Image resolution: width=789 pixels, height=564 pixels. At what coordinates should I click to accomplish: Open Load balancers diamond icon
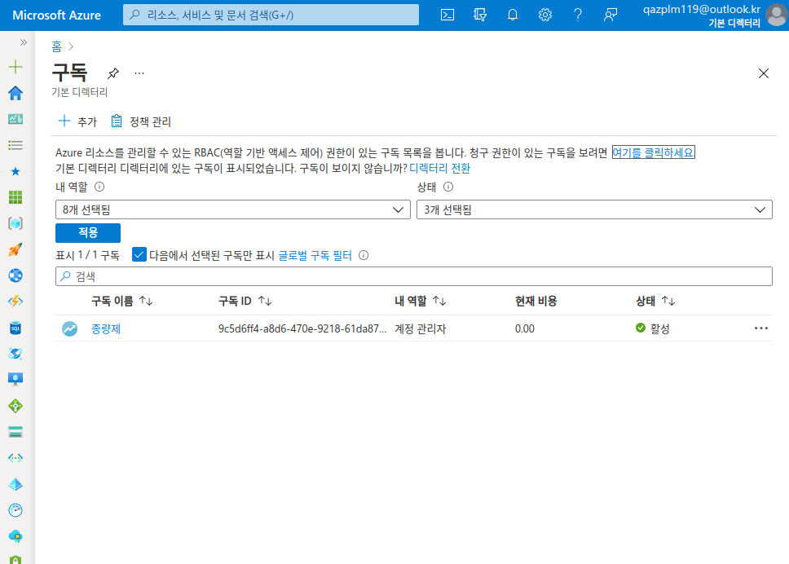pos(15,406)
